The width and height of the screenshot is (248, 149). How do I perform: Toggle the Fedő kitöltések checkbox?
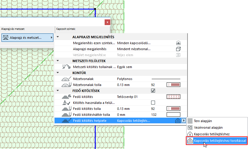[153, 91]
